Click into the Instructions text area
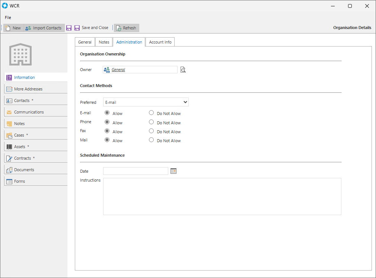 click(222, 196)
